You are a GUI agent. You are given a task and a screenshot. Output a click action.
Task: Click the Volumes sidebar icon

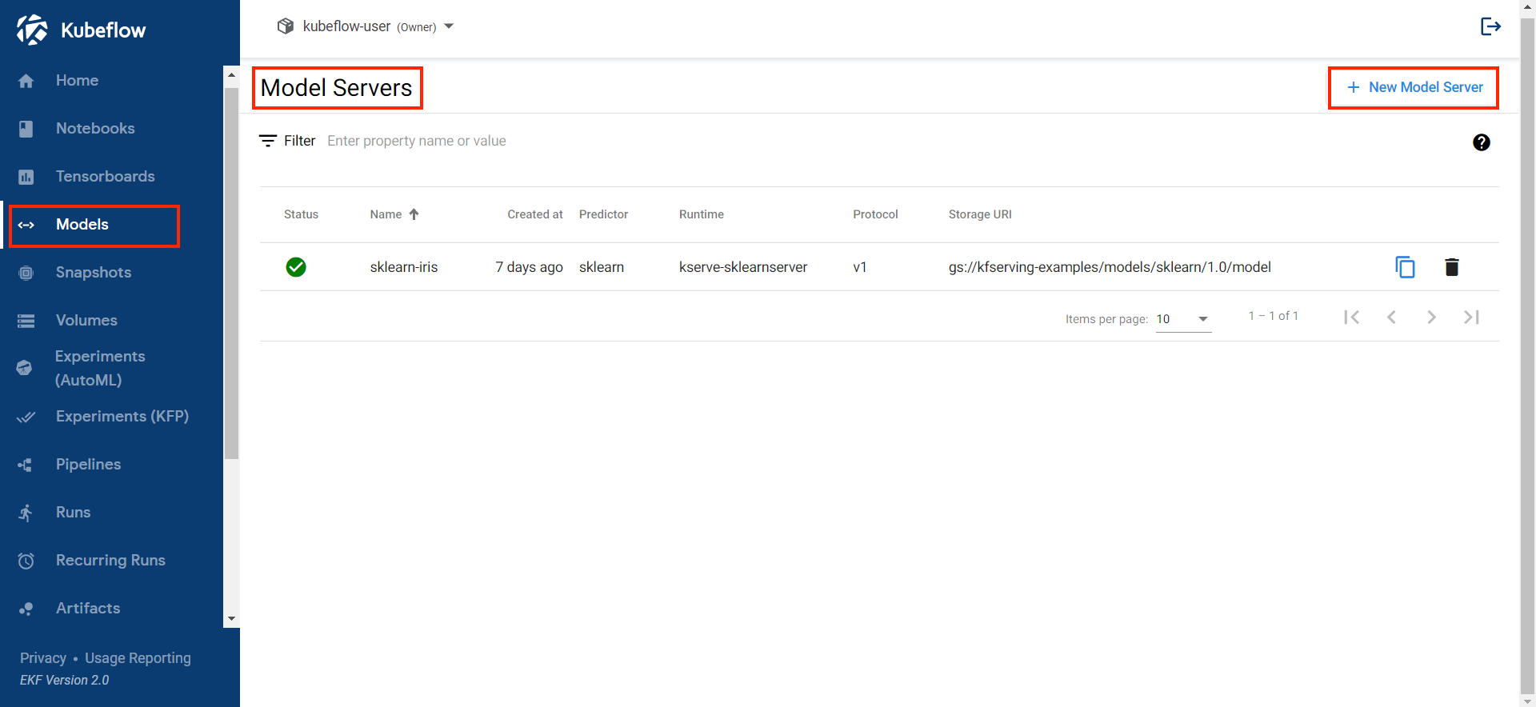26,321
